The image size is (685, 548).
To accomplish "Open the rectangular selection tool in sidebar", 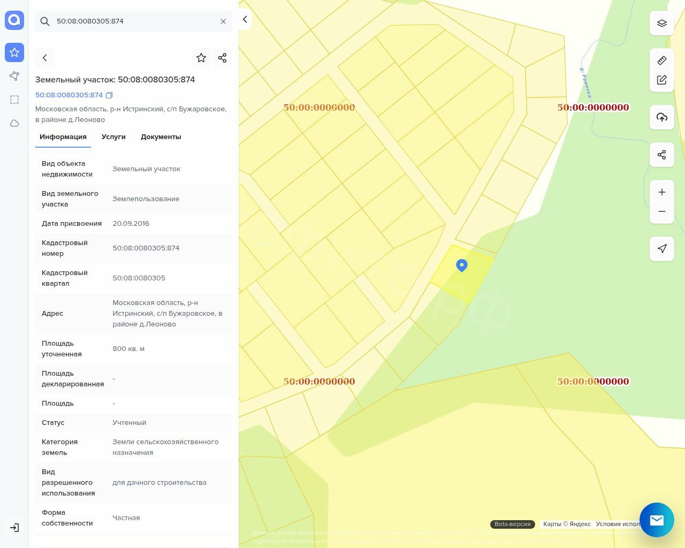I will pyautogui.click(x=14, y=100).
